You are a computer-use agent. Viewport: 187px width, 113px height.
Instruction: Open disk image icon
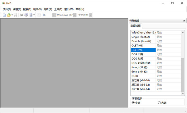click(x=31, y=15)
